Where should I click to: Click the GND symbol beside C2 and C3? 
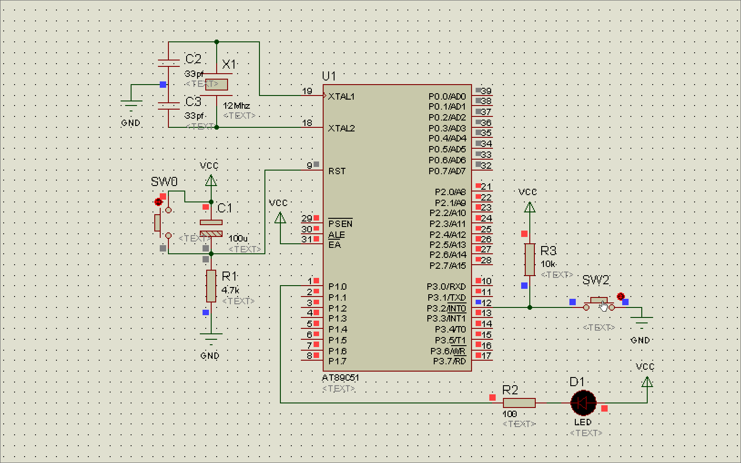click(x=131, y=106)
